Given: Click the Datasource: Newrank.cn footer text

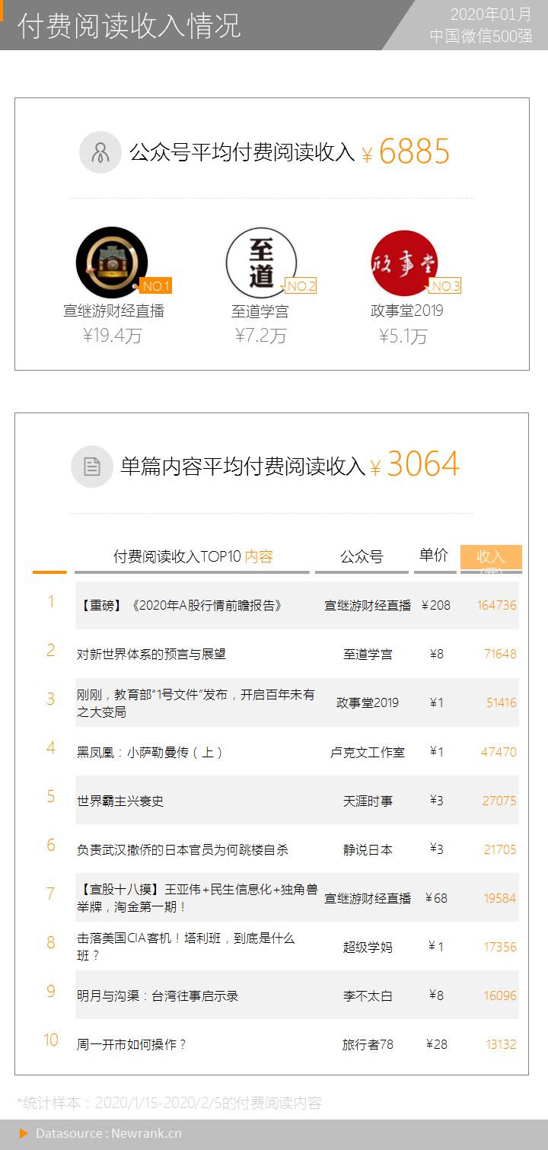Looking at the screenshot, I should [109, 1134].
